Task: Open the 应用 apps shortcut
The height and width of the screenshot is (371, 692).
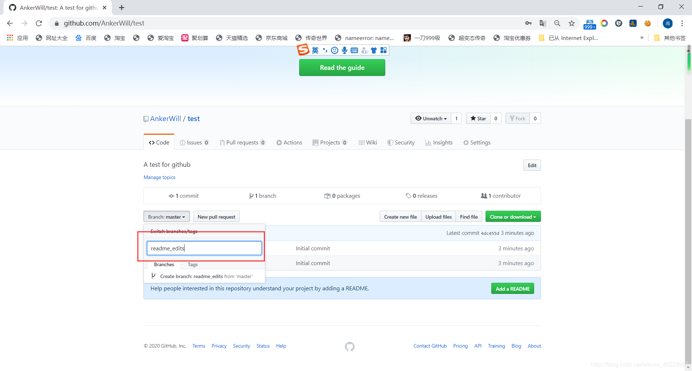Action: click(17, 38)
